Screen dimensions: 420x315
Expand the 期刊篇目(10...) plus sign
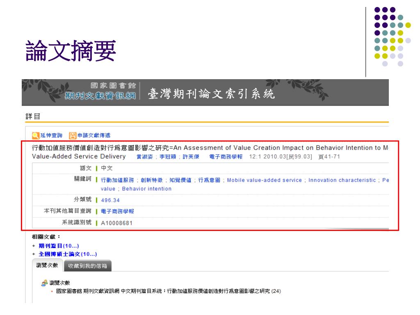coord(34,246)
